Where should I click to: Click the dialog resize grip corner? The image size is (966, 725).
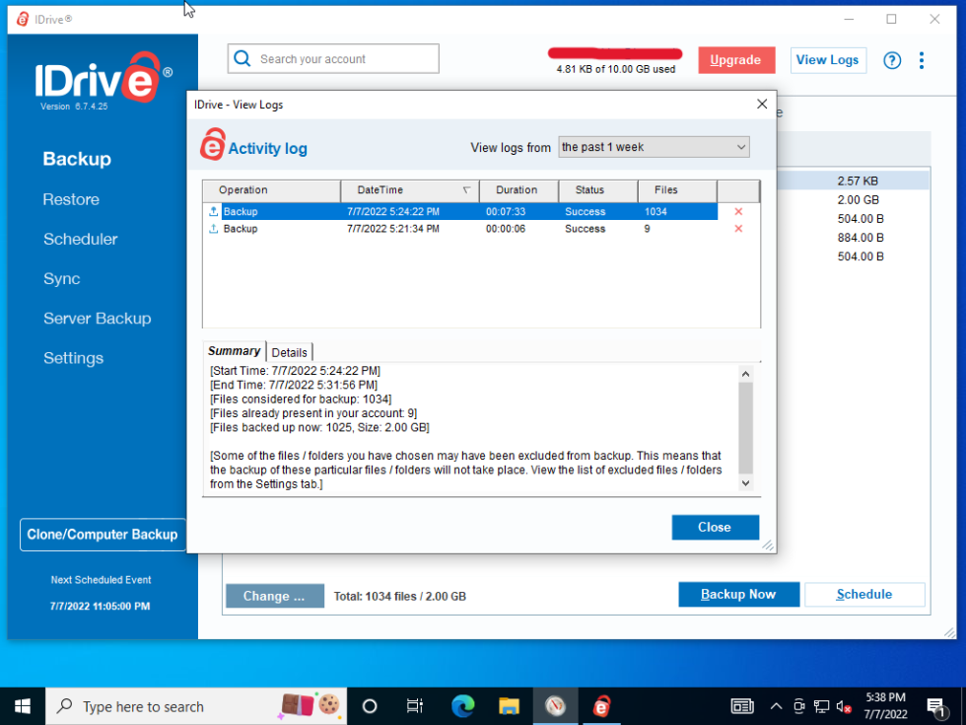coord(768,544)
